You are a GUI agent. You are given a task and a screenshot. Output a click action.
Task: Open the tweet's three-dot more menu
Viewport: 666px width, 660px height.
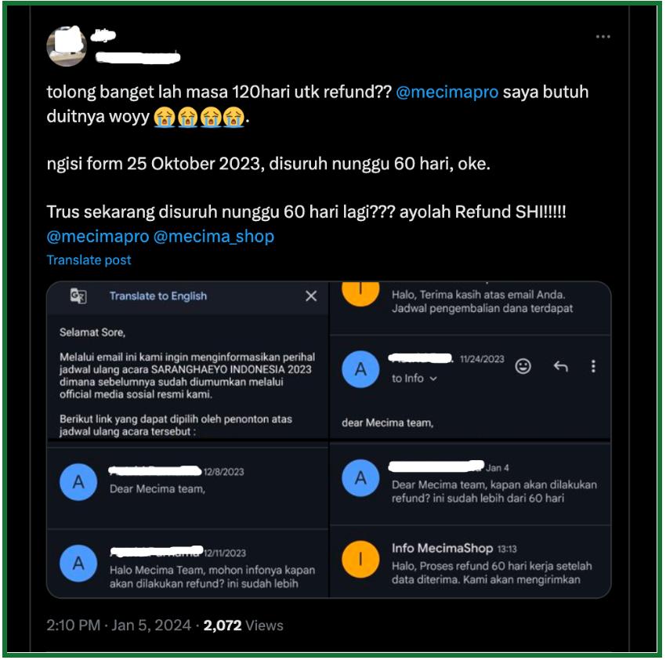[x=603, y=37]
